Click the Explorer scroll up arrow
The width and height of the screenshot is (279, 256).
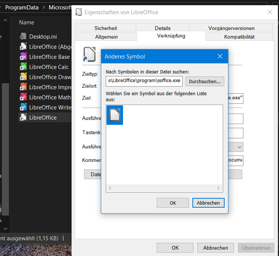[x=5, y=20]
